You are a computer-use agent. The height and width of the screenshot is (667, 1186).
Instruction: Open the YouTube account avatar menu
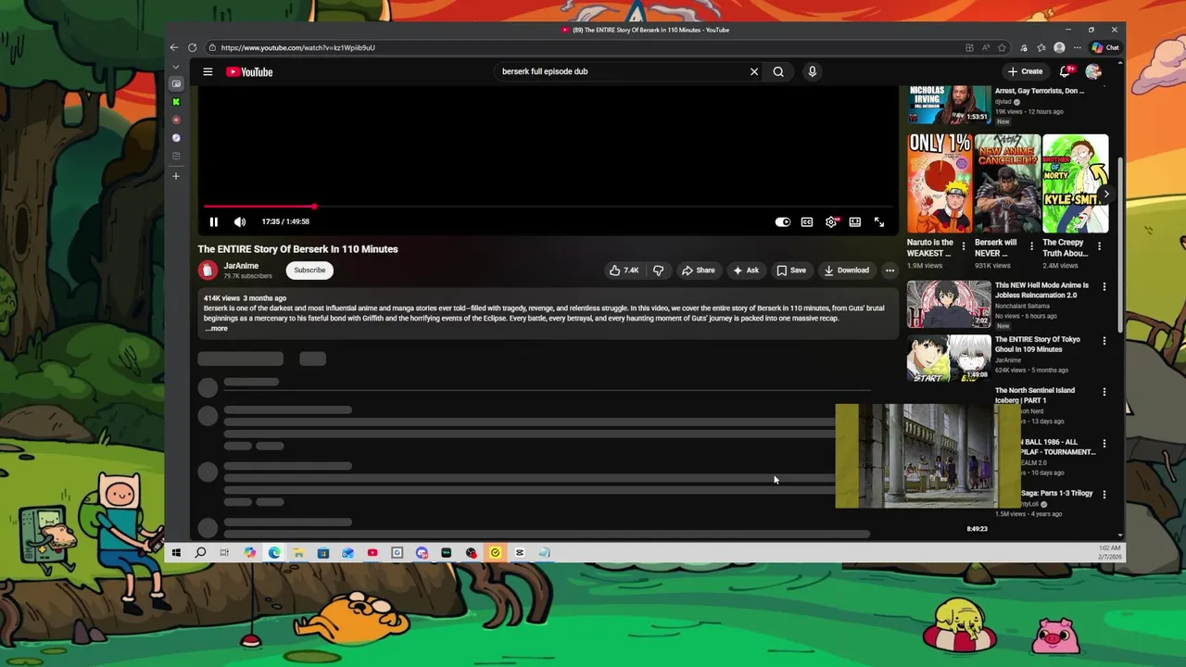tap(1093, 71)
